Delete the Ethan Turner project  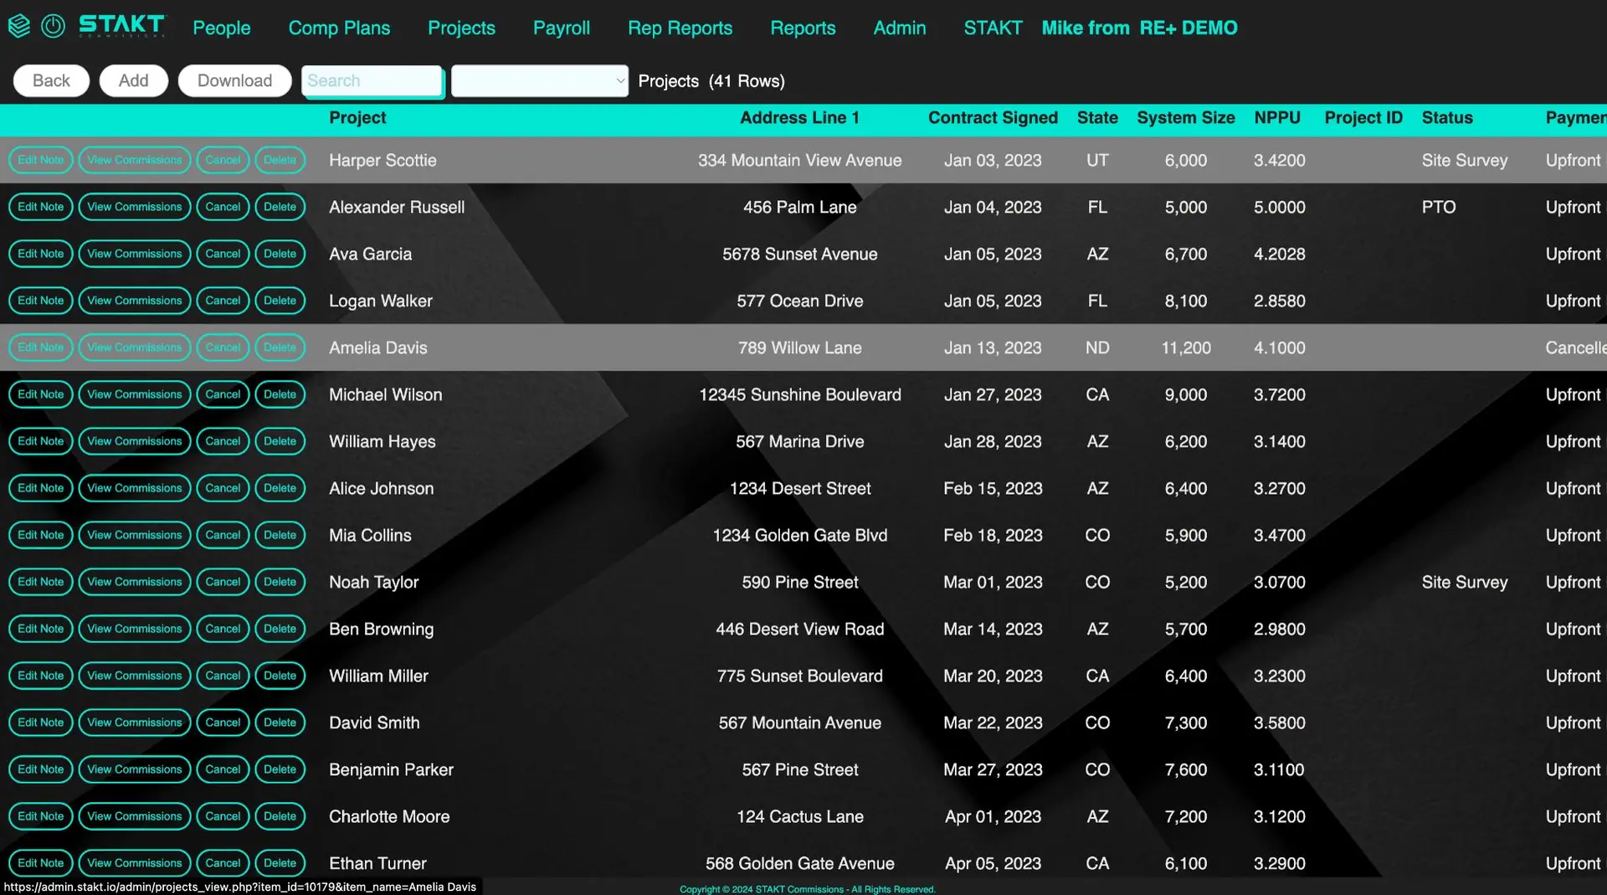coord(280,863)
